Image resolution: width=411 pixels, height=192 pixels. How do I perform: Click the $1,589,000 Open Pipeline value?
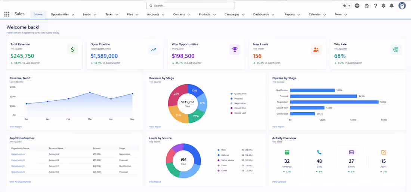104,56
